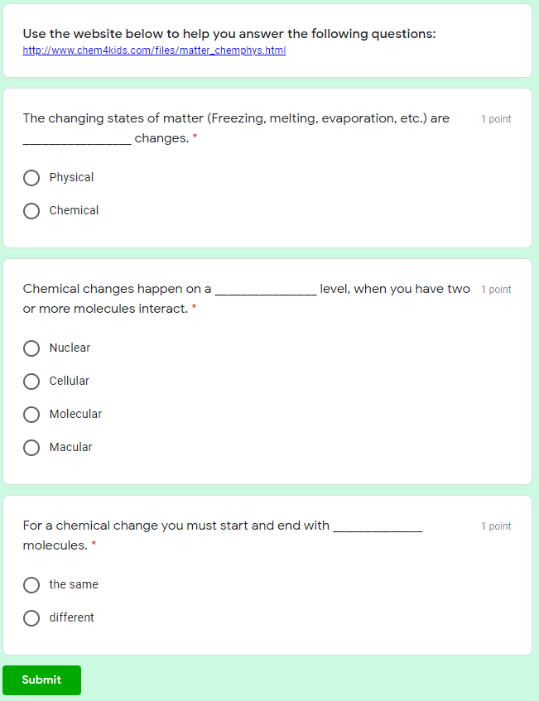Click the "1 point" label on the second question
Viewport: 539px width, 701px height.
496,289
